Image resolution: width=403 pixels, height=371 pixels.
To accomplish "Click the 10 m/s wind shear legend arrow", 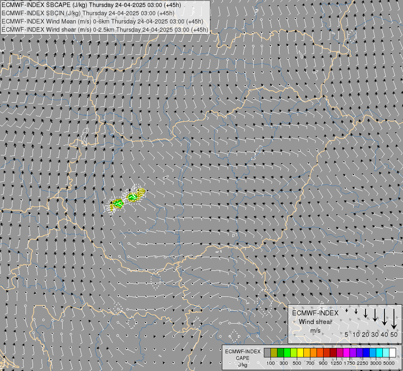I will (356, 312).
